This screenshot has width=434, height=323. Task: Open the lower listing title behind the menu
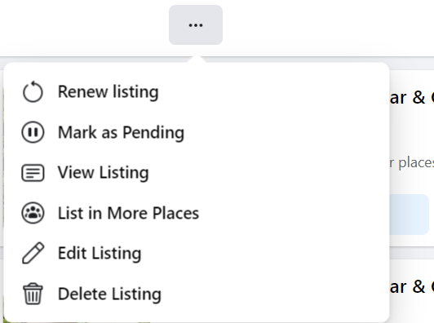pos(412,287)
